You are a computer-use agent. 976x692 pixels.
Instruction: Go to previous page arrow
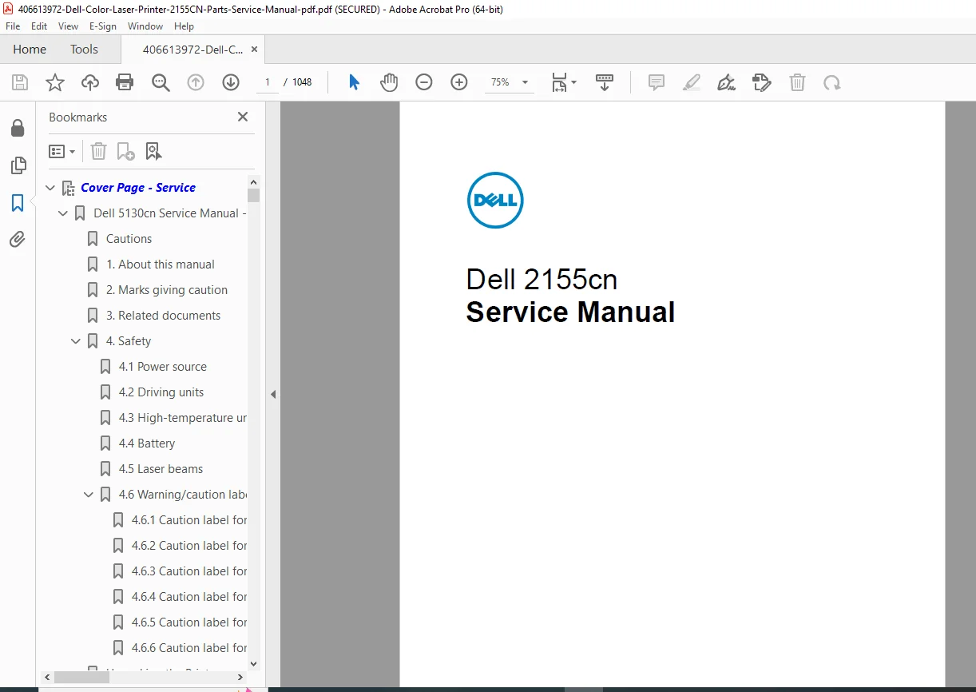click(x=196, y=82)
